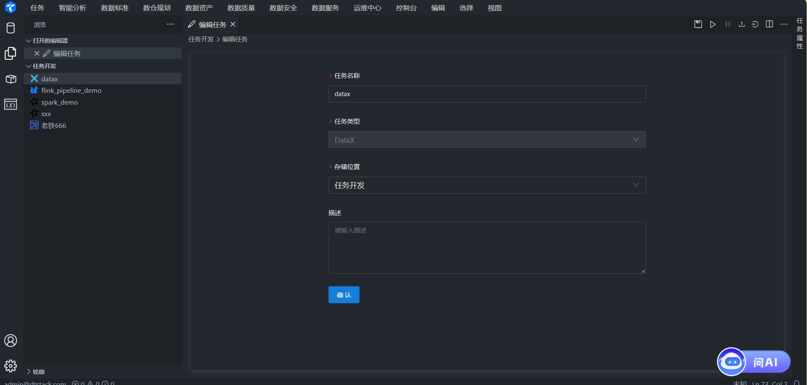
Task: Open the database cylinder icon in the activity bar
Action: coord(11,28)
